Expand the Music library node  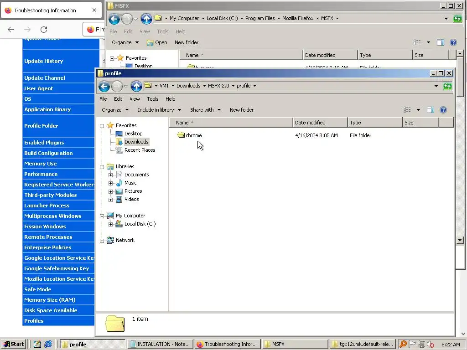[110, 183]
